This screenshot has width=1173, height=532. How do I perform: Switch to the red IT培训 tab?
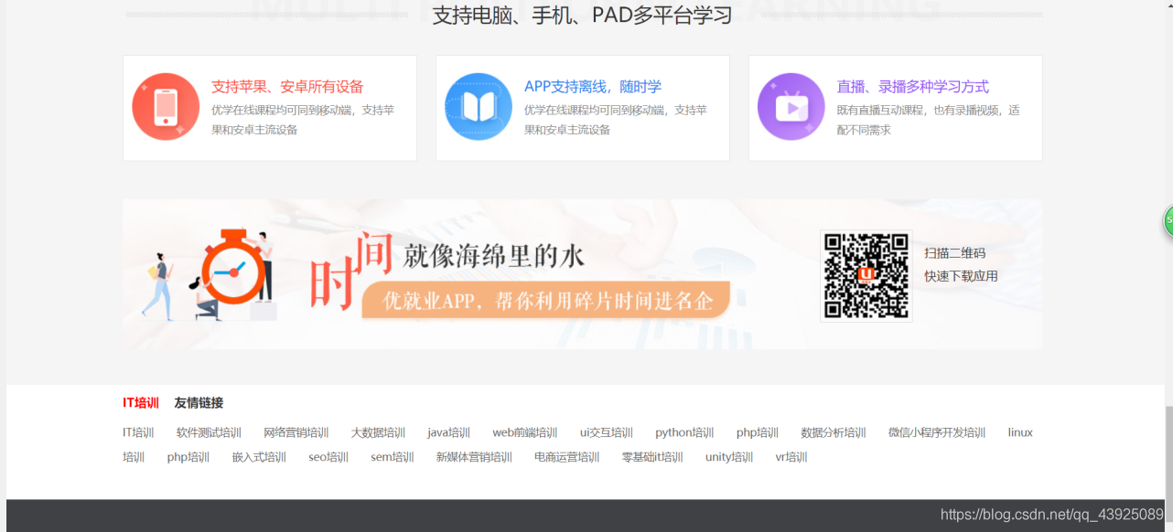pyautogui.click(x=141, y=403)
